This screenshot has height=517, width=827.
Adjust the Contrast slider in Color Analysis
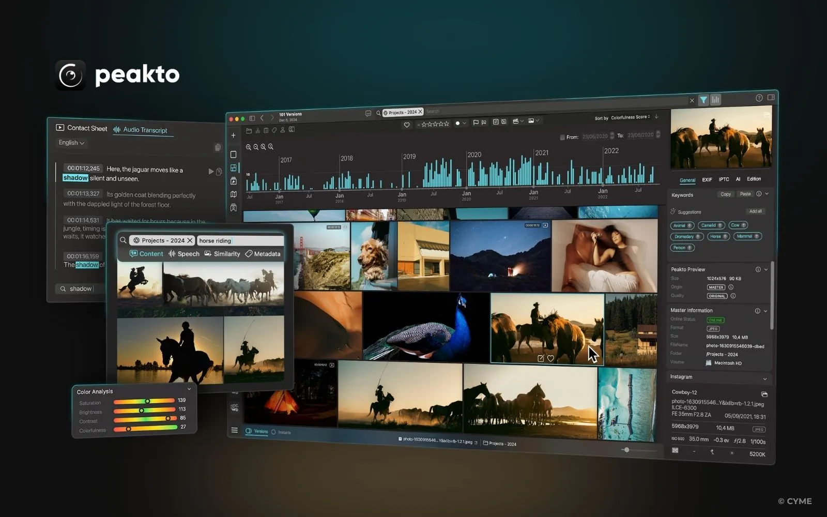144,418
